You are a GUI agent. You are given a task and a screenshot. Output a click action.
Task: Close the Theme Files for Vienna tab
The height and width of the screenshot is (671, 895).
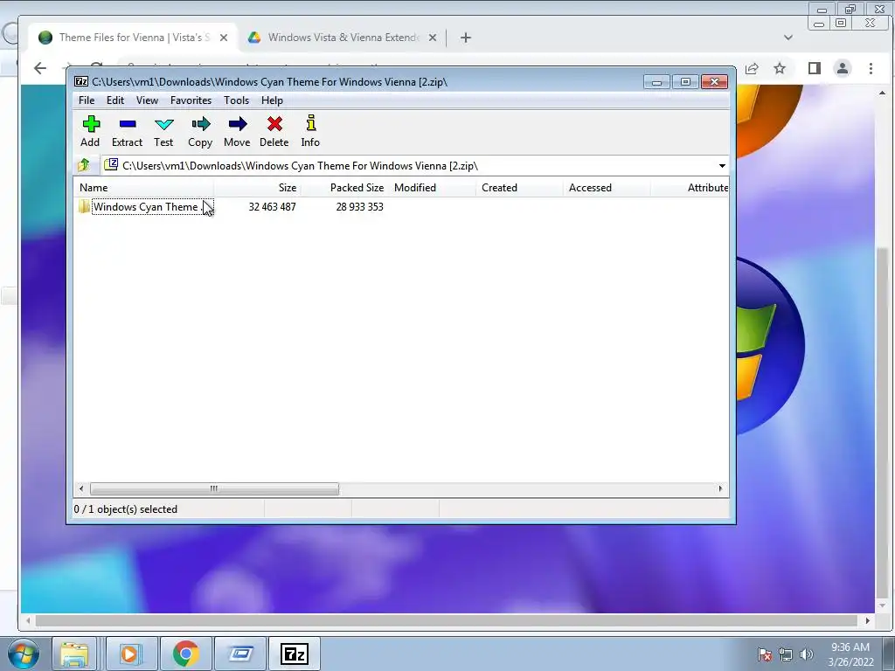(x=224, y=38)
